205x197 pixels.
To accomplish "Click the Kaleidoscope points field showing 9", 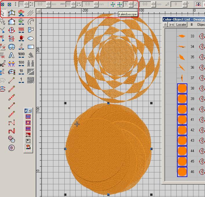I will coord(126,4).
